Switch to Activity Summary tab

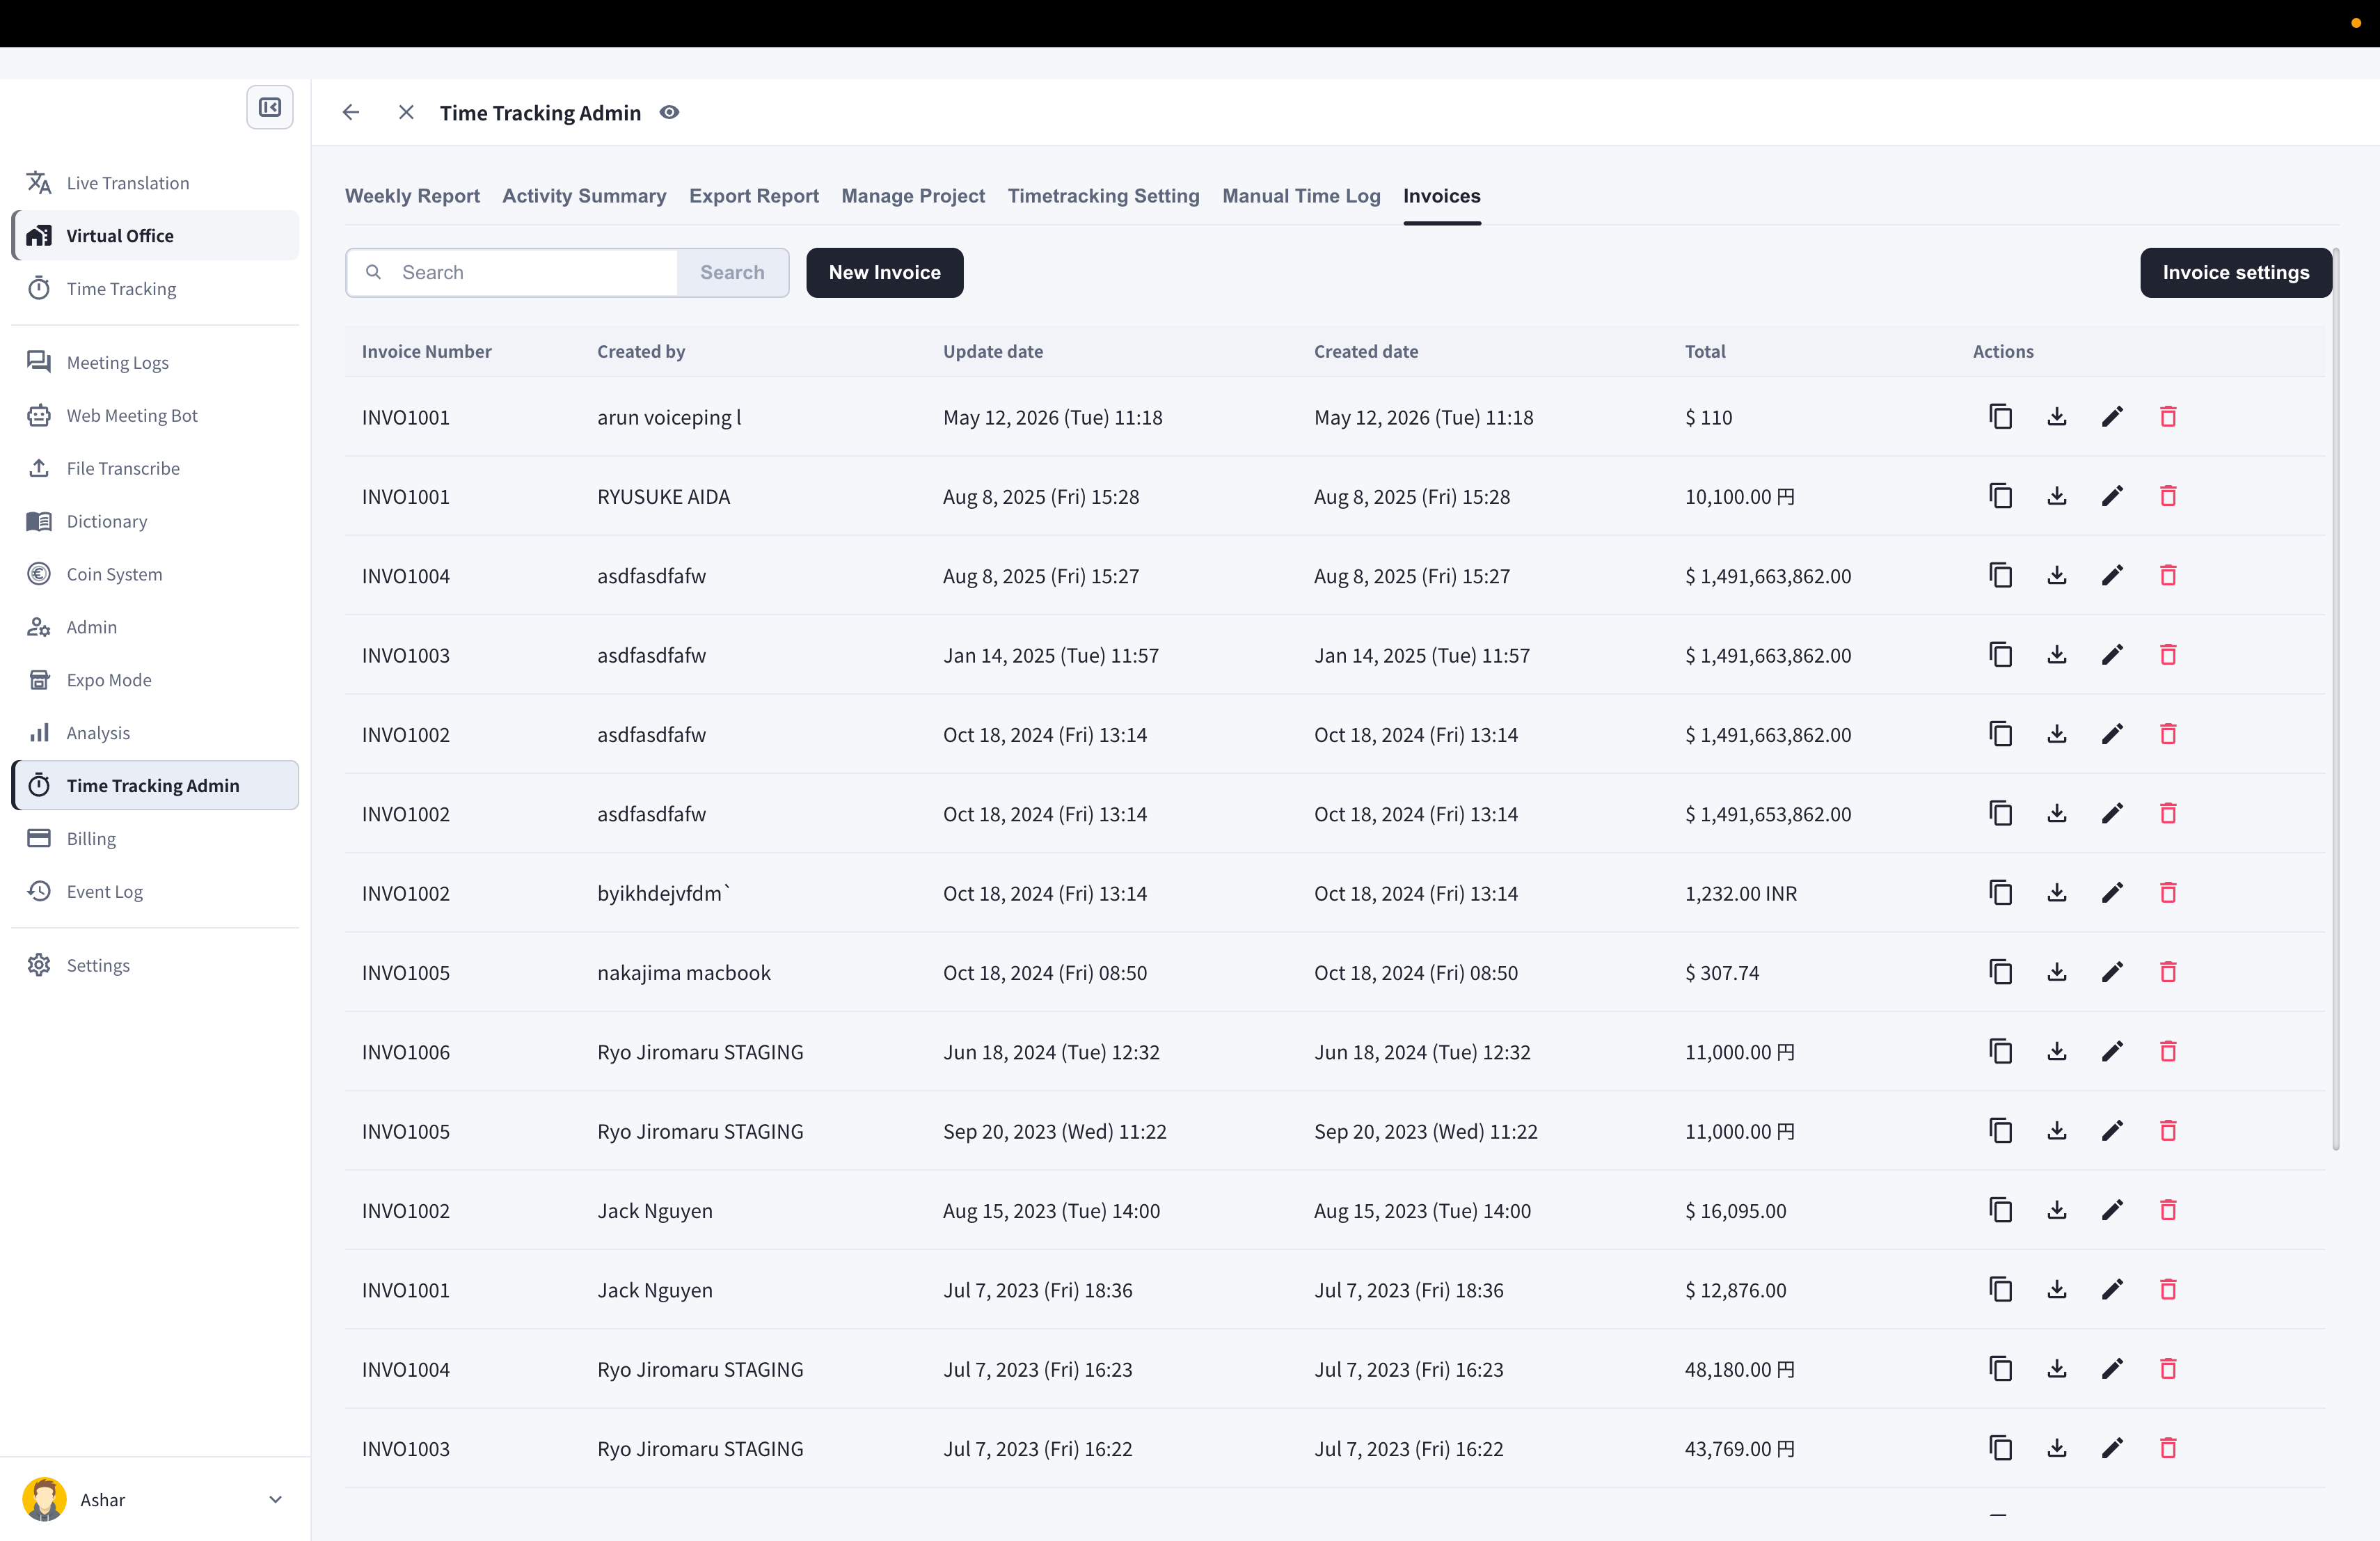tap(584, 196)
